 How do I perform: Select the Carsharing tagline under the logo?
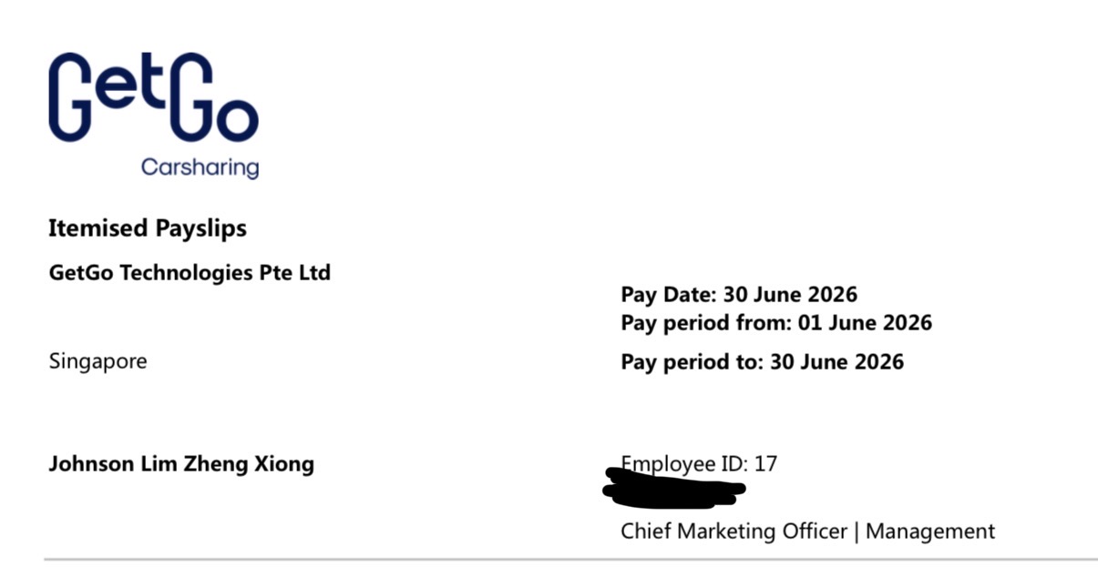click(200, 167)
